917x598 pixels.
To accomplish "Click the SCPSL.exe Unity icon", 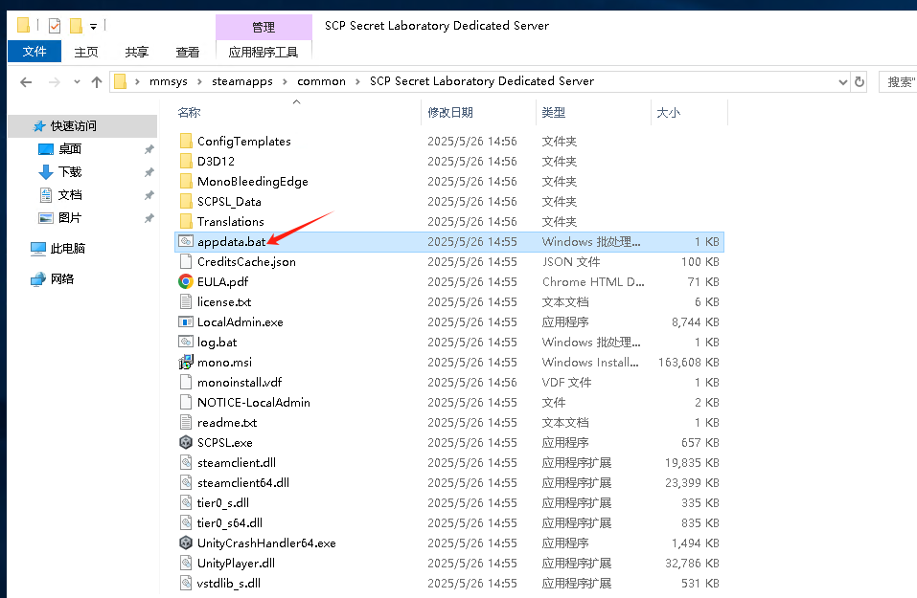I will pos(186,442).
